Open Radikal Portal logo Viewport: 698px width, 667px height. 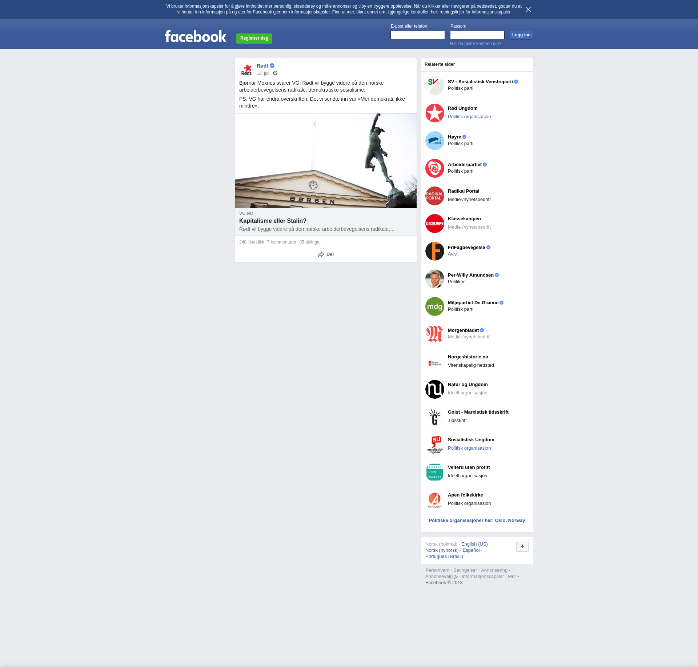[x=435, y=196]
